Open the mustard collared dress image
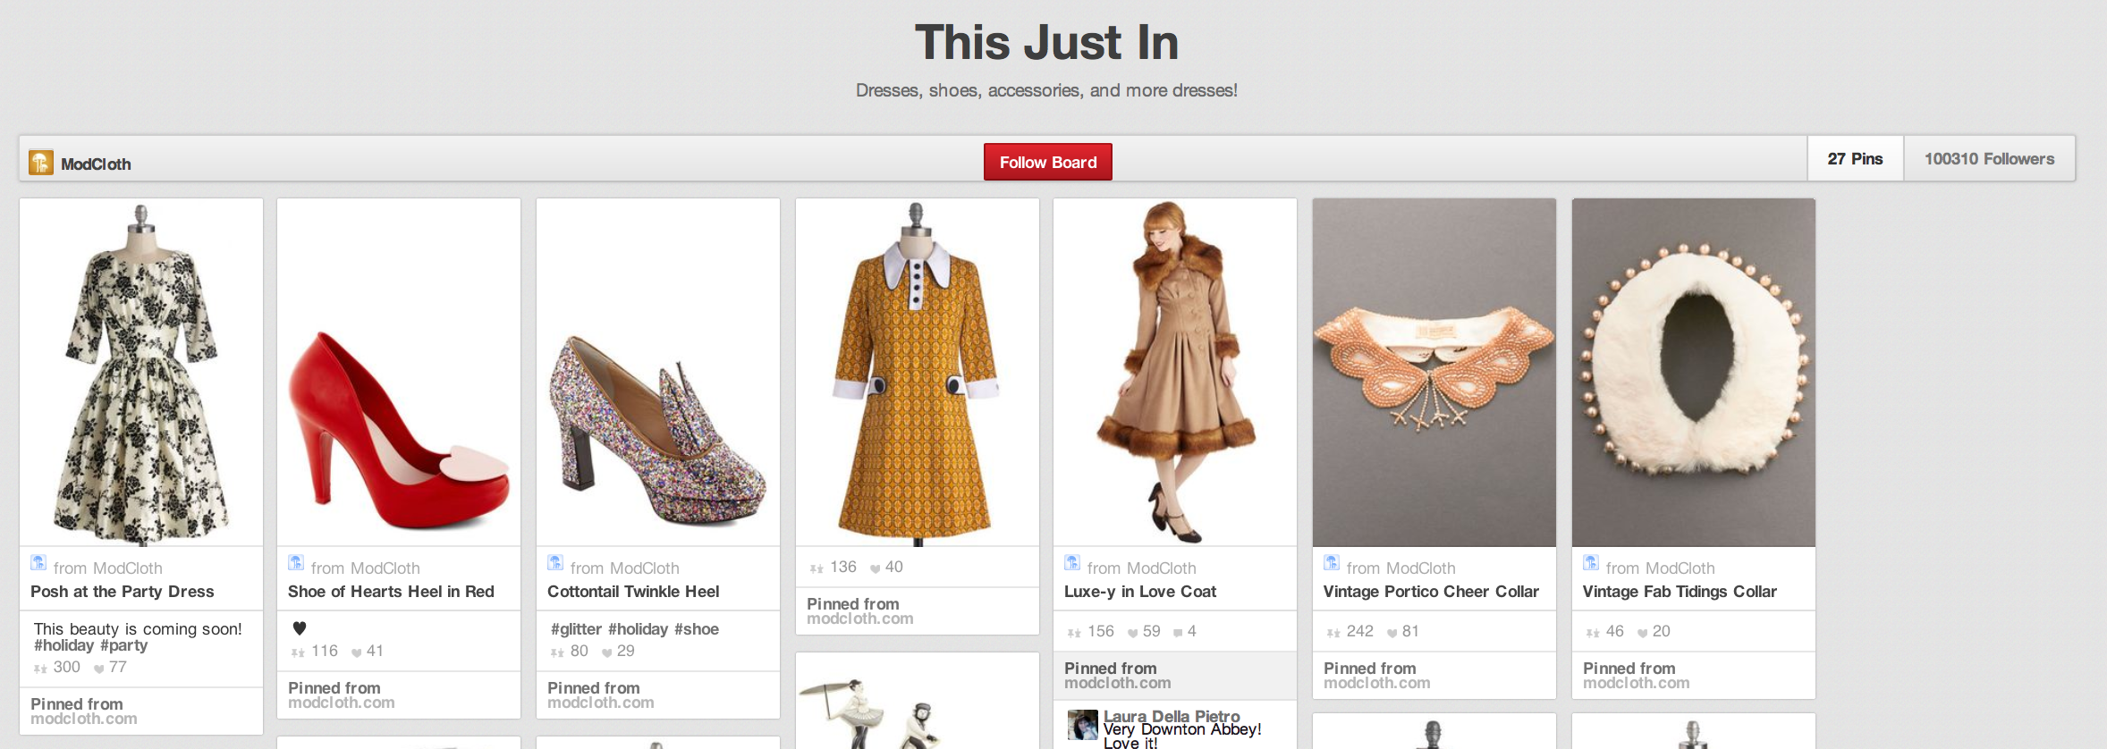The width and height of the screenshot is (2107, 749). 918,372
